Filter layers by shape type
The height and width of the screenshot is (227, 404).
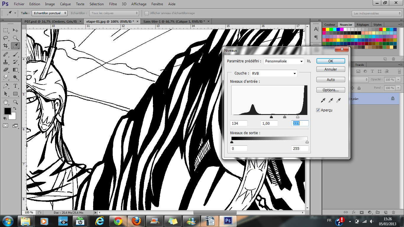379,71
